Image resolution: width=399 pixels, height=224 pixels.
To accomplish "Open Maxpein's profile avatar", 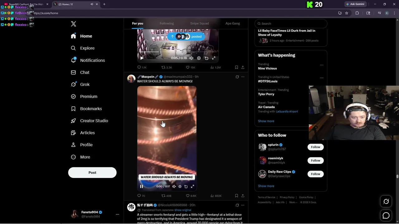I will pyautogui.click(x=131, y=78).
